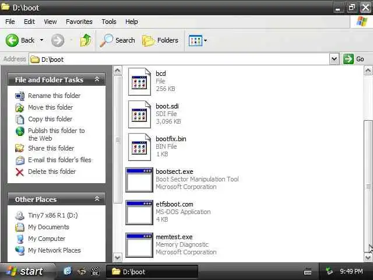Open the Start menu
This screenshot has height=280, width=373.
click(27, 271)
